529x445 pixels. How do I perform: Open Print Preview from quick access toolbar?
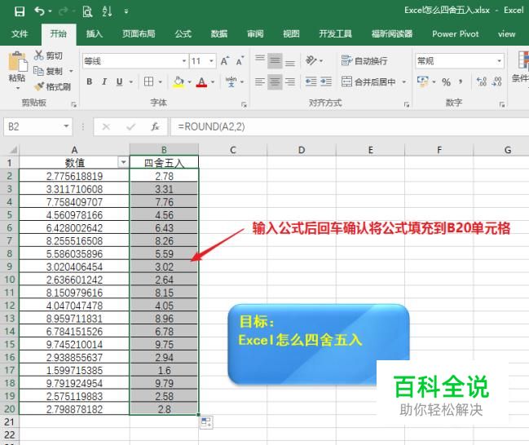point(87,11)
